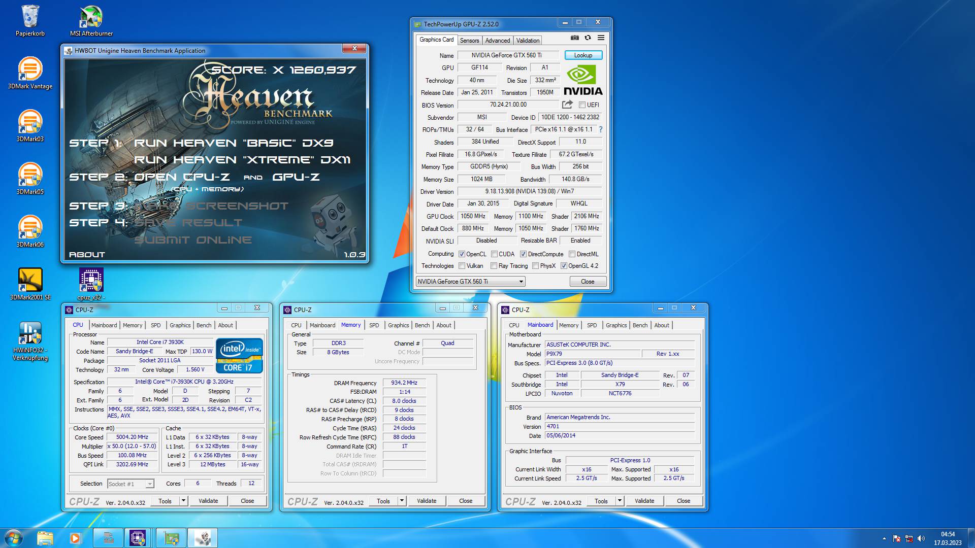Click the Close button in GPU-Z
Screen dimensions: 975x548
coord(588,282)
